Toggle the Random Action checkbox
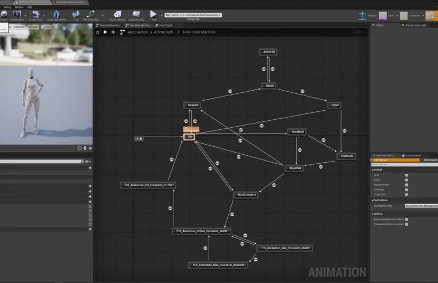This screenshot has height=283, width=438. (x=406, y=185)
